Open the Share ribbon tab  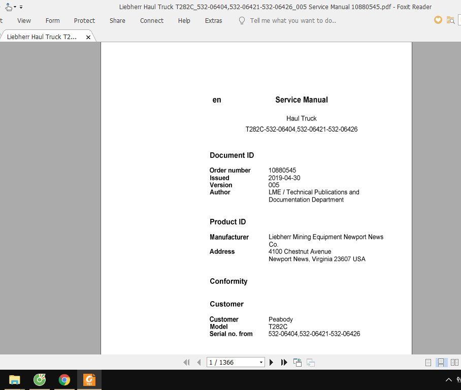coord(117,21)
